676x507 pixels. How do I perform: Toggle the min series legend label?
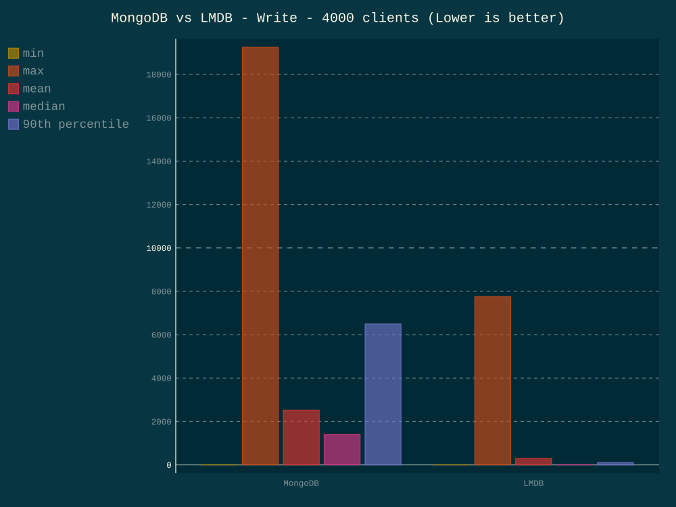(33, 53)
